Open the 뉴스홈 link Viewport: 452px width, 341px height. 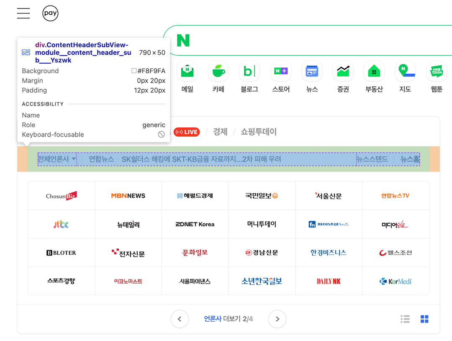[x=410, y=159]
